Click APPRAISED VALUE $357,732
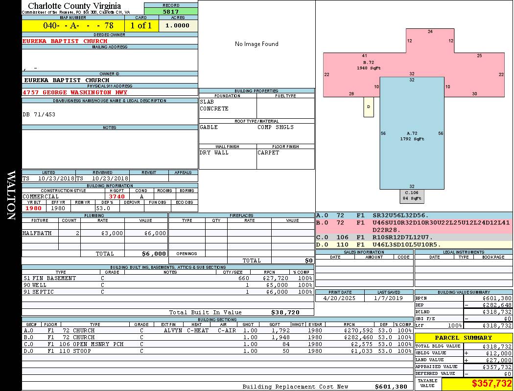The height and width of the screenshot is (391, 514). click(x=497, y=367)
